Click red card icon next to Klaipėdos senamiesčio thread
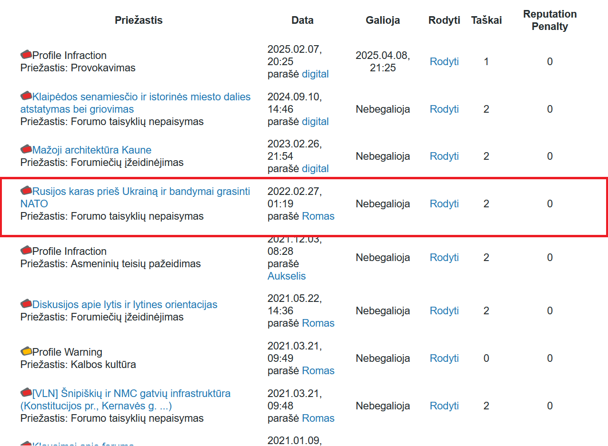The width and height of the screenshot is (608, 446). point(26,96)
